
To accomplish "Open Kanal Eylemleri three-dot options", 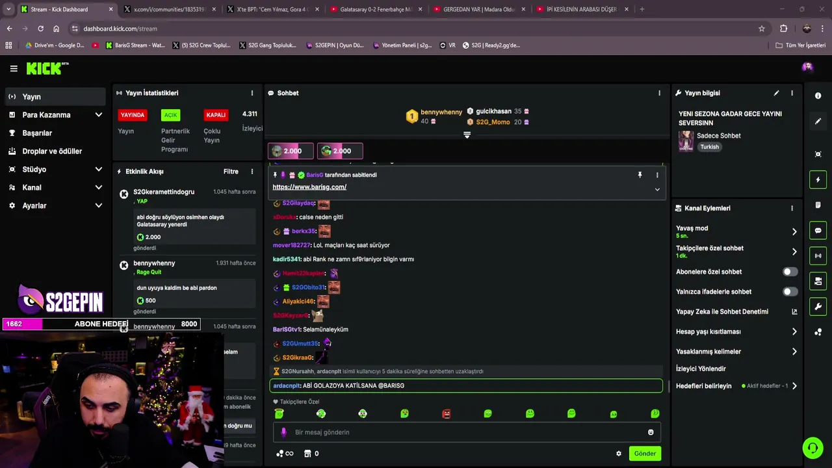I will [792, 208].
